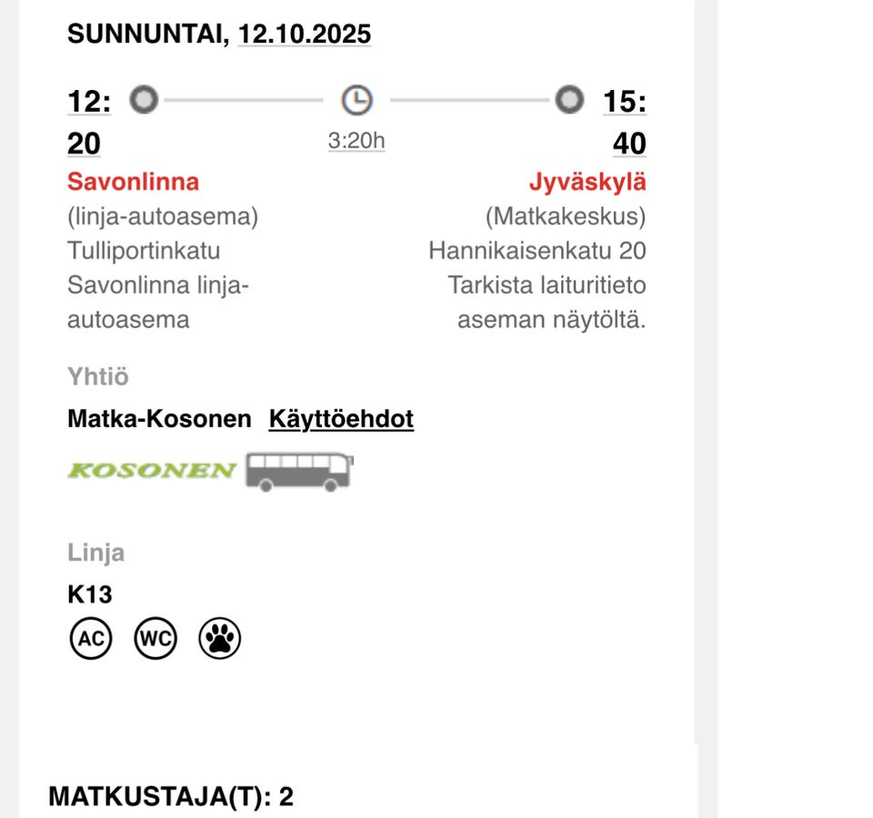Viewport: 873px width, 818px height.
Task: Select the departure city Savonlinna
Action: tap(134, 181)
